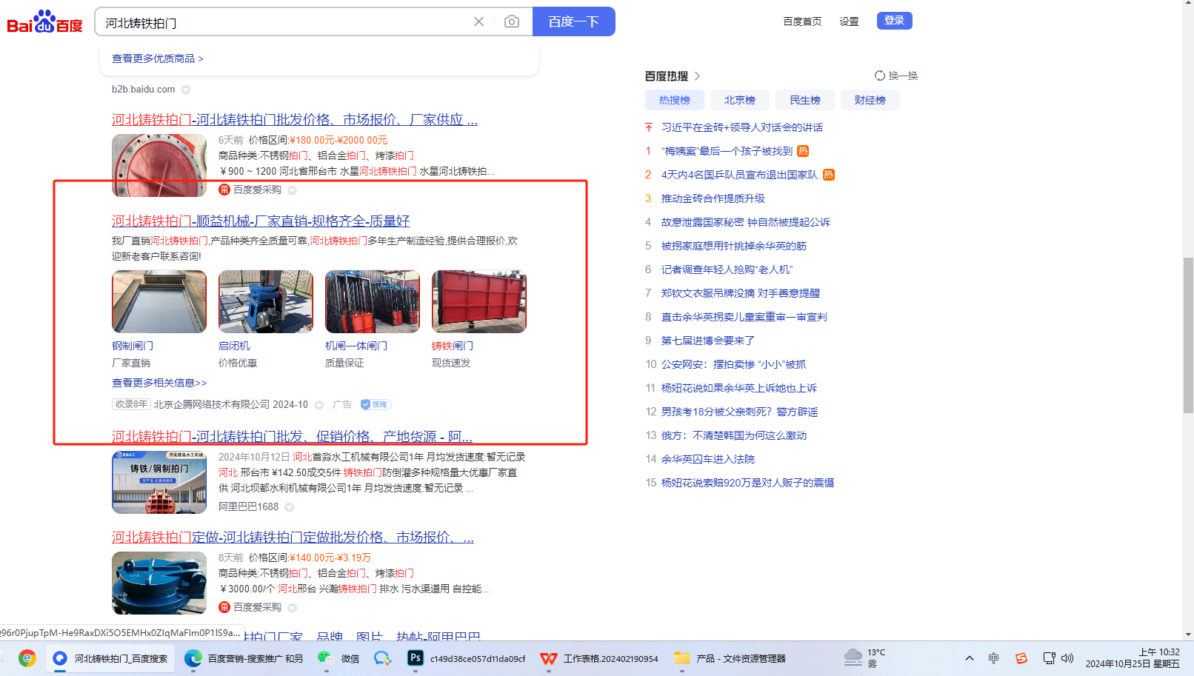Screen dimensions: 1194x676
Task: Expand arrow beside 北京企腾网络技术有限公司 2024-10
Action: (319, 405)
